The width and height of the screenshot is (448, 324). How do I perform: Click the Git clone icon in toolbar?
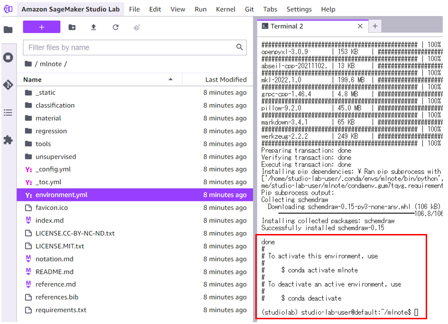(137, 27)
